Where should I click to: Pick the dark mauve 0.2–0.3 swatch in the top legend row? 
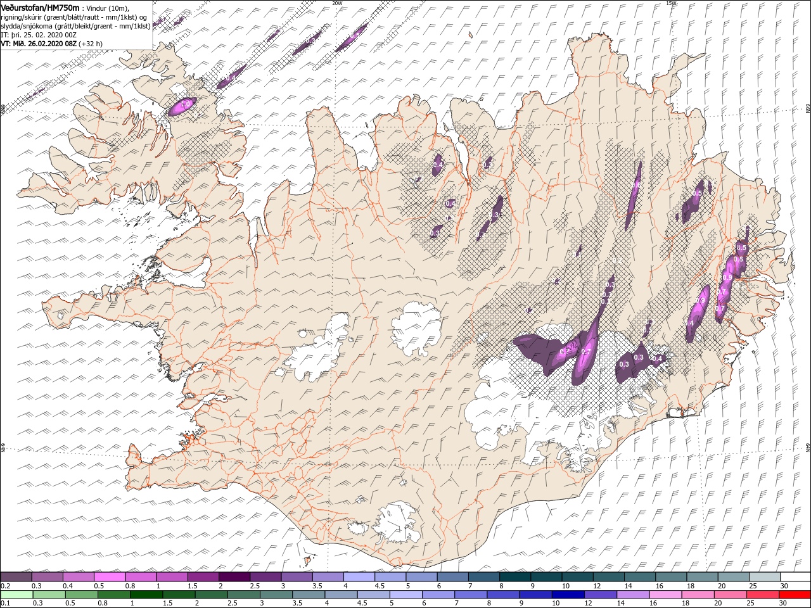tap(16, 577)
